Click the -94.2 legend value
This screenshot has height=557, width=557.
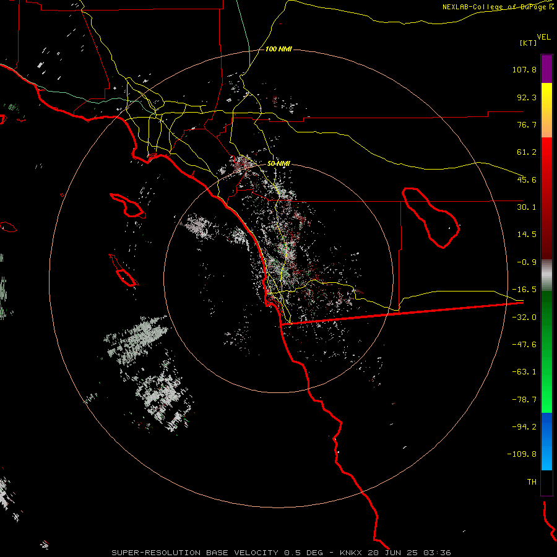(x=524, y=426)
